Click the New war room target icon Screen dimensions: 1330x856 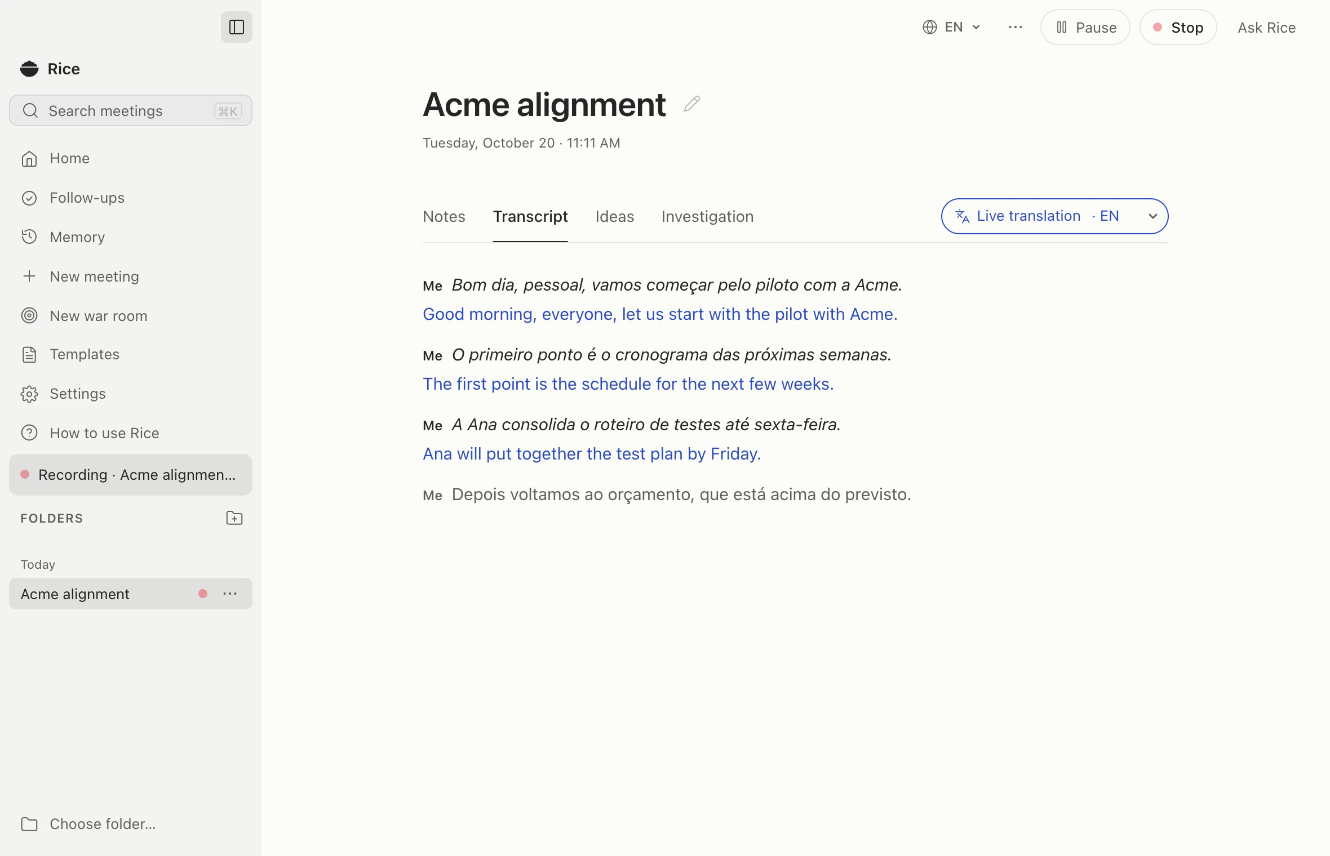(x=29, y=315)
